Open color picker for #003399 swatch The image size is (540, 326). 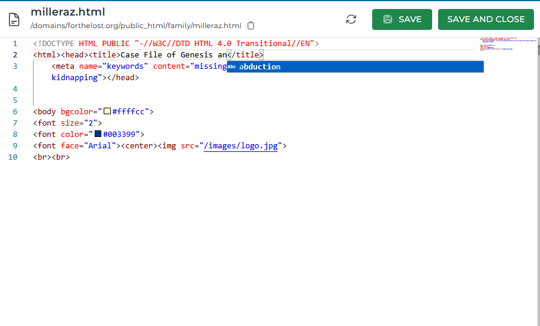(x=98, y=134)
